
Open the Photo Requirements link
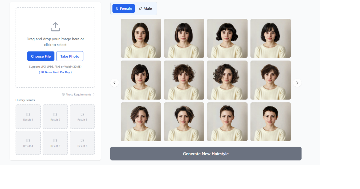78,94
